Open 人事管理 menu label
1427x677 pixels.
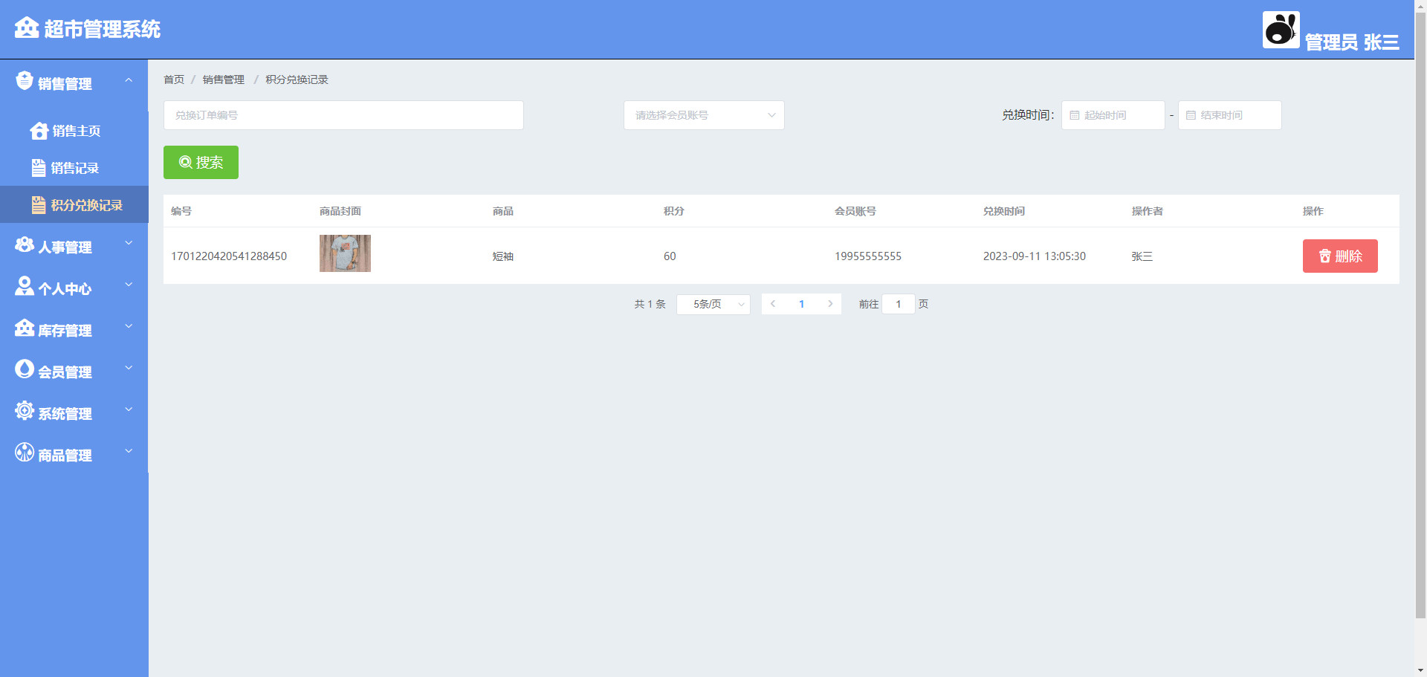click(x=65, y=247)
